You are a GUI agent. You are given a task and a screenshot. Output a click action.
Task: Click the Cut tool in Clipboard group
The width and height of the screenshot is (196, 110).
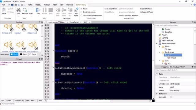10,9
